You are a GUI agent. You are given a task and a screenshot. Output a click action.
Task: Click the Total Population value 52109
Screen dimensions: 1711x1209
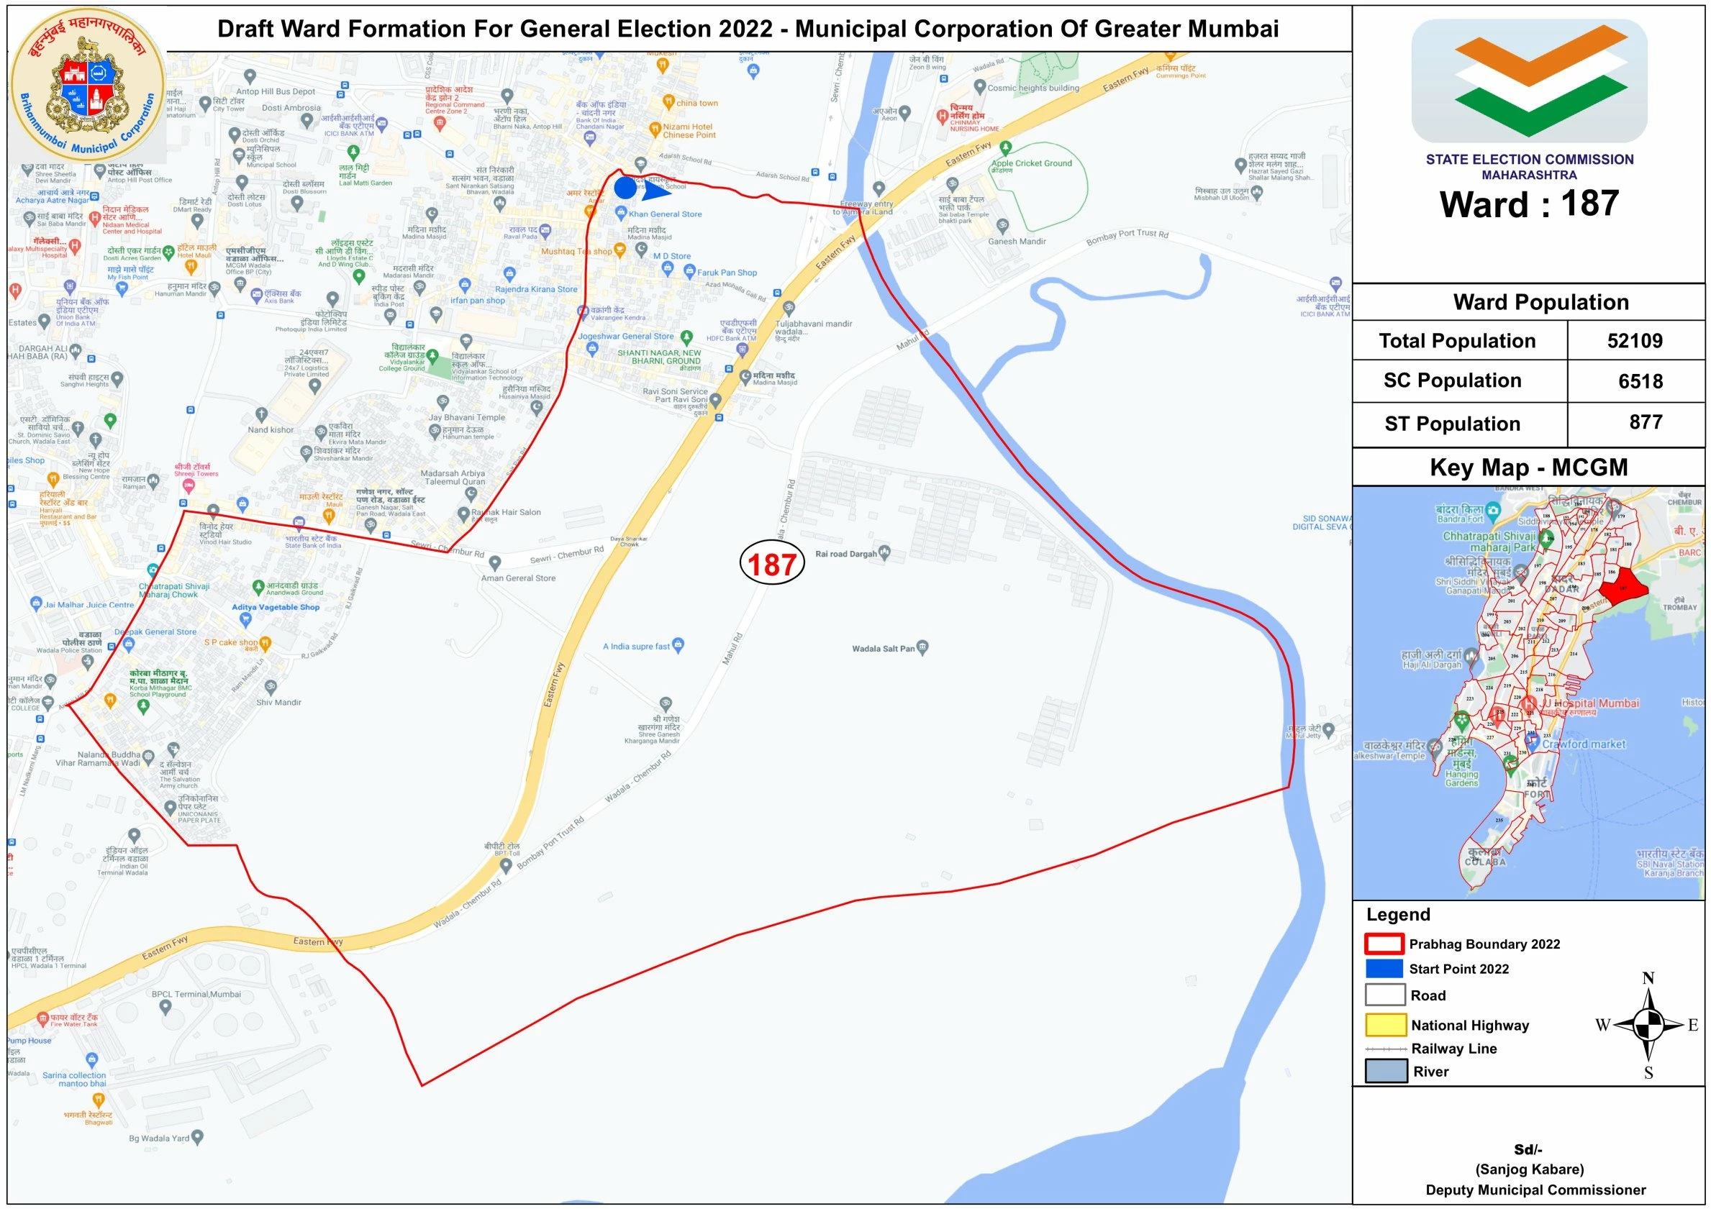tap(1634, 341)
